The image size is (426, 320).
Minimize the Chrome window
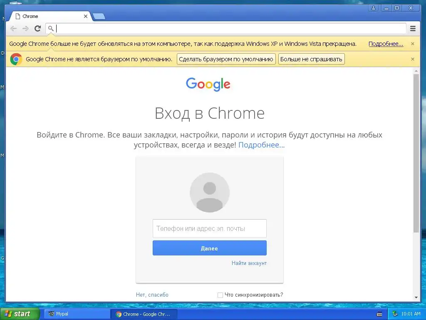[386, 8]
